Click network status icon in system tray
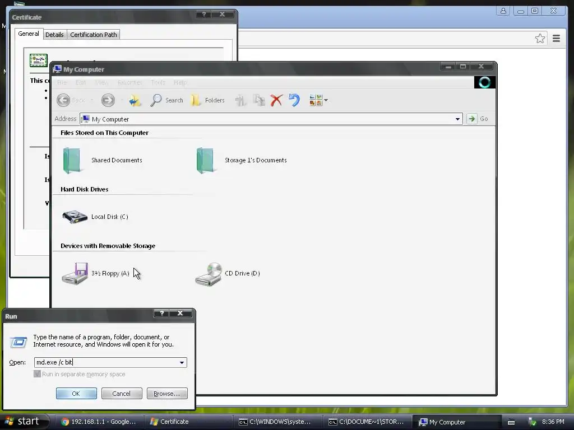Viewport: 574px width, 430px height. pos(533,422)
